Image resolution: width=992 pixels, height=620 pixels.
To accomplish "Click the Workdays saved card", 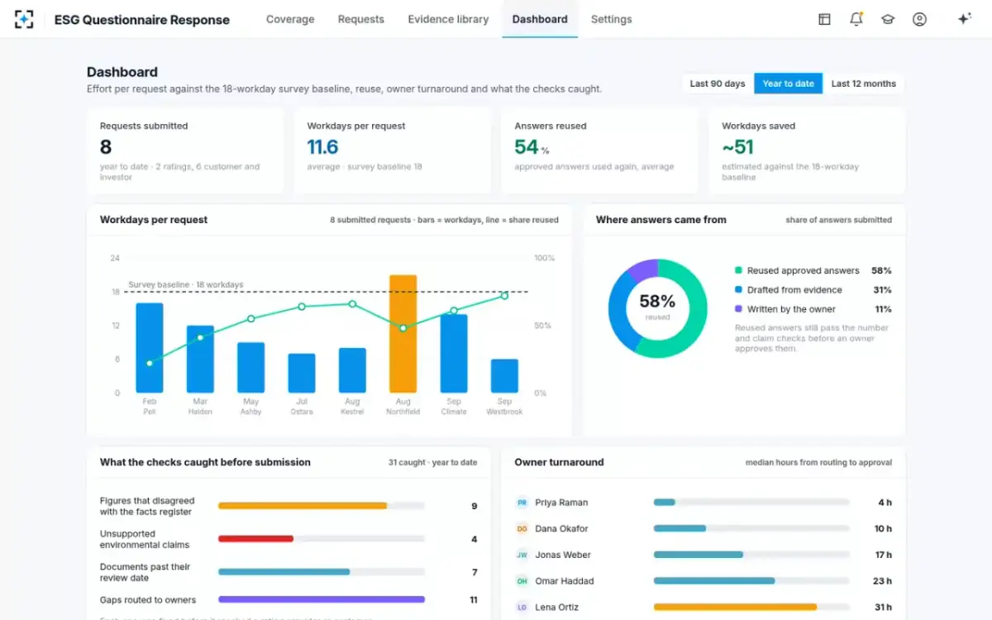I will click(x=807, y=150).
